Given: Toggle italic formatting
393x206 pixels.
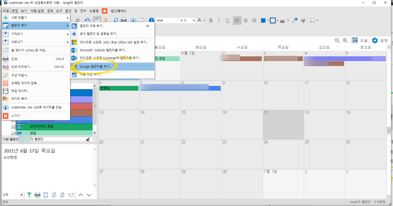Looking at the screenshot, I should coord(219,21).
